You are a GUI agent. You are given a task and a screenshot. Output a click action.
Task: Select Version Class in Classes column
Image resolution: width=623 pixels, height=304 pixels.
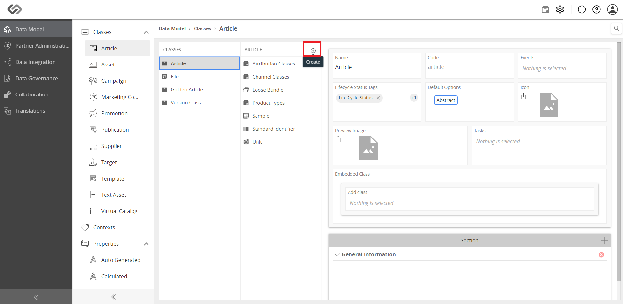[x=199, y=102]
